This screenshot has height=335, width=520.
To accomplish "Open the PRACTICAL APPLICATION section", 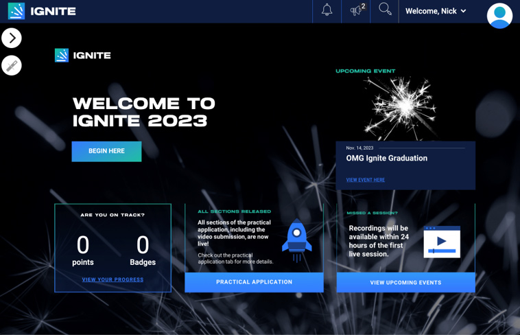I will (254, 282).
